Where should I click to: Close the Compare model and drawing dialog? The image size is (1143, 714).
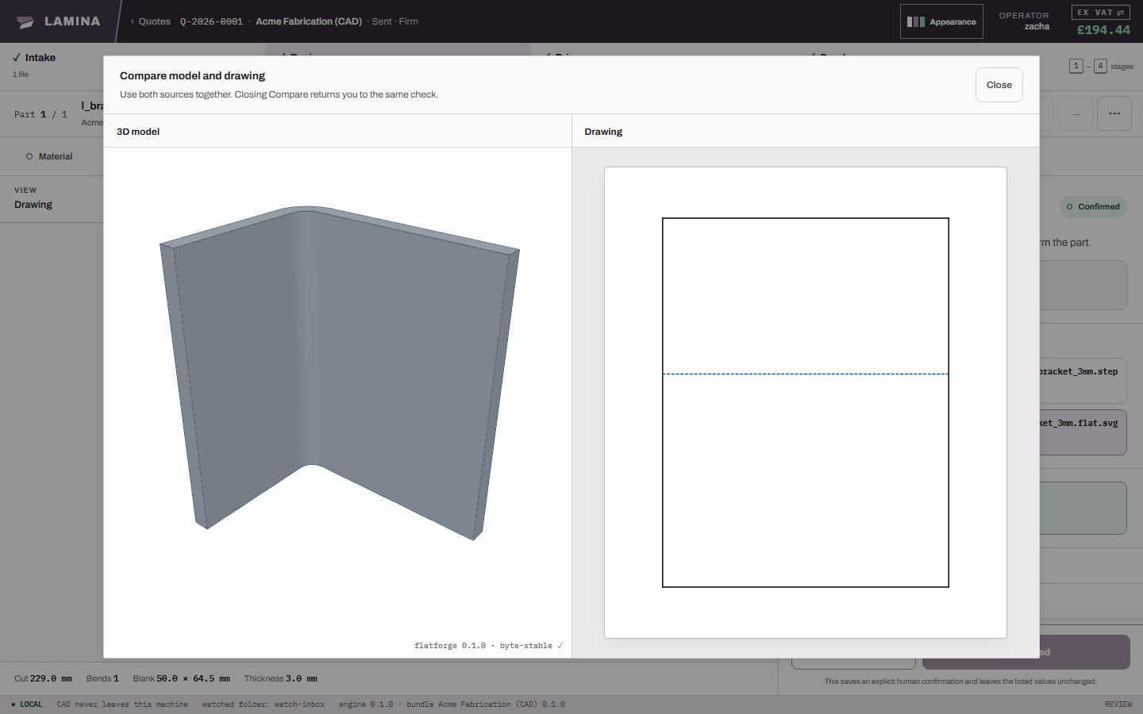[x=999, y=85]
